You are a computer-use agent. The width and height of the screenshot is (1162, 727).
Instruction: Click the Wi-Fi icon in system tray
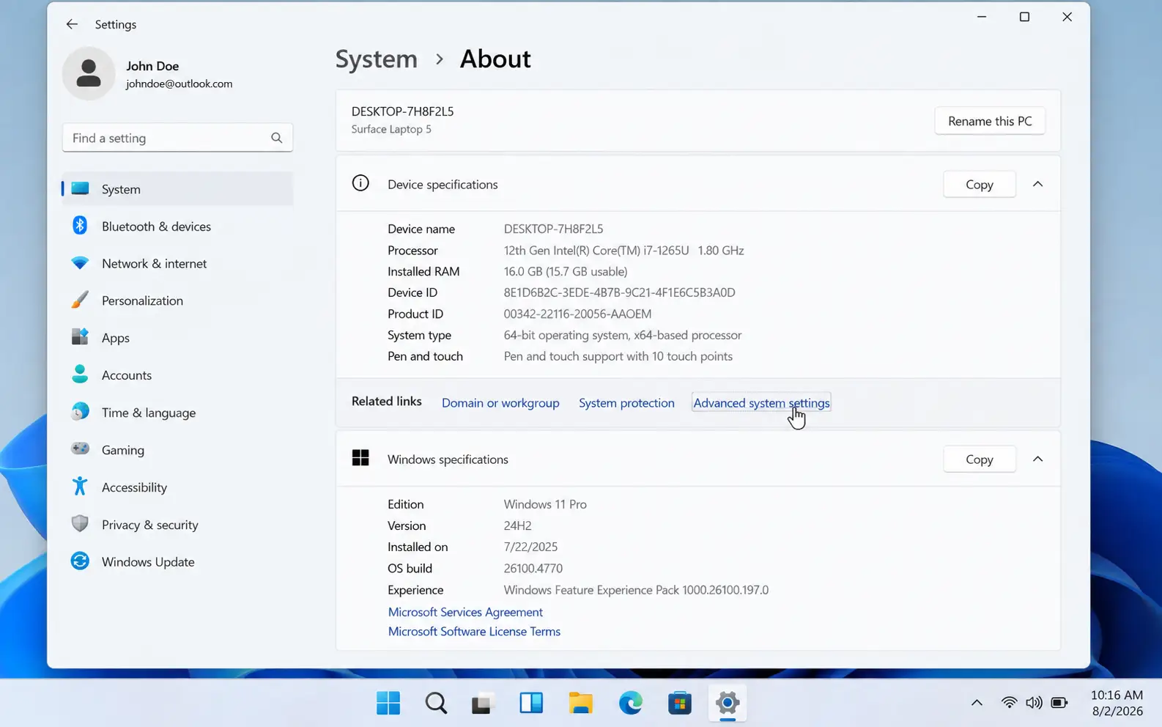(1010, 703)
